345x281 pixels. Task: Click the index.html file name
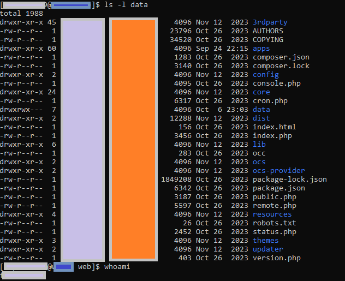pyautogui.click(x=274, y=127)
